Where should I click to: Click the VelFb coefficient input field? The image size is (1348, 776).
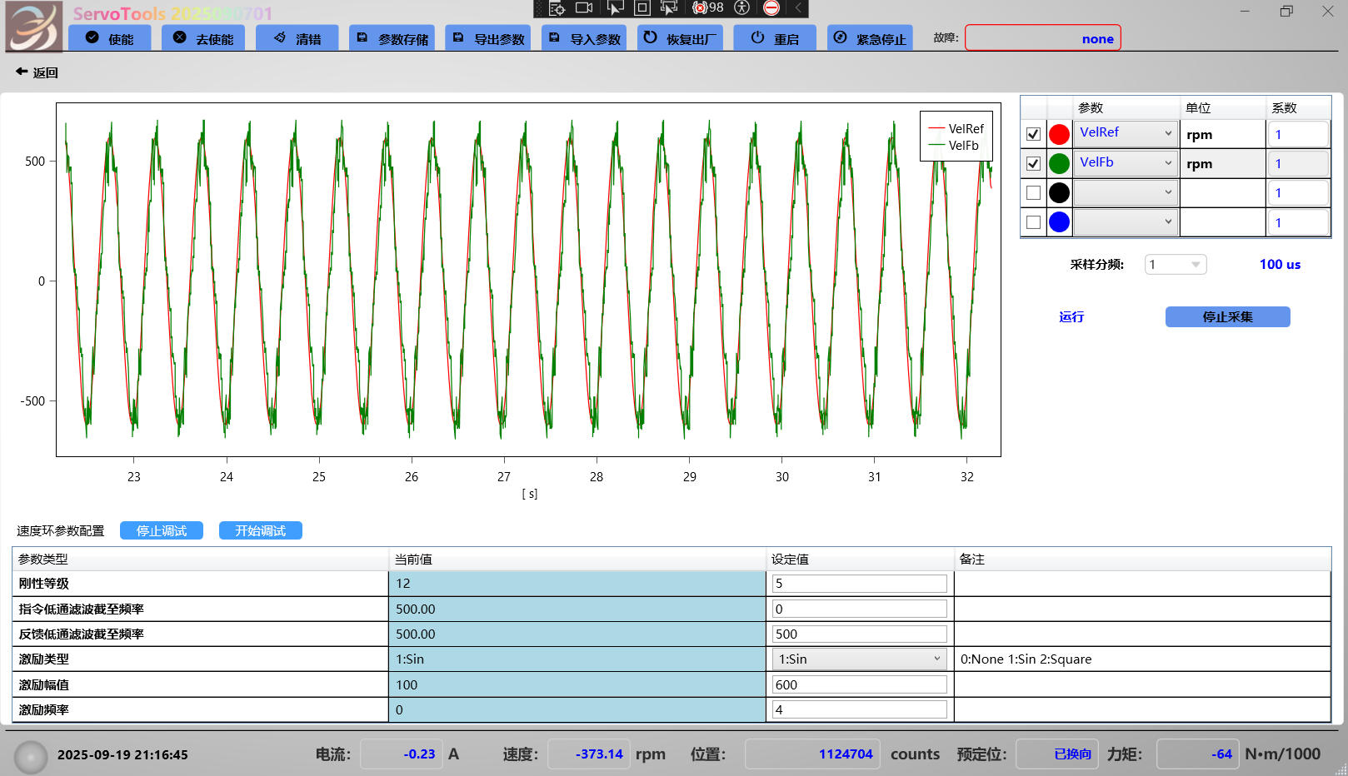(1298, 163)
